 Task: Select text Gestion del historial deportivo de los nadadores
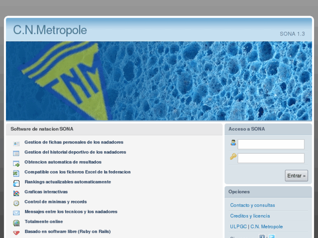pos(75,152)
